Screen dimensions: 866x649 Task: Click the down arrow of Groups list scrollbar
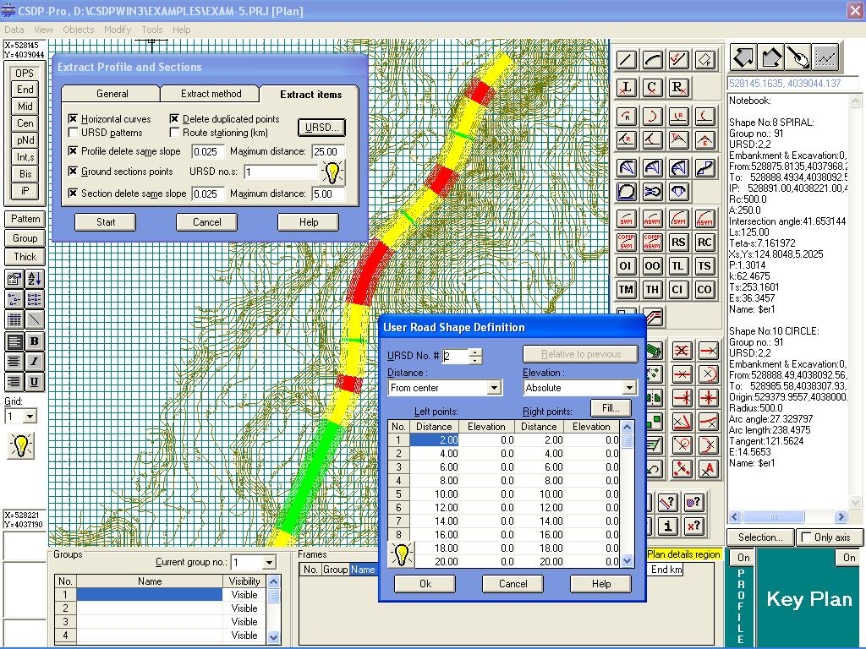(x=273, y=637)
